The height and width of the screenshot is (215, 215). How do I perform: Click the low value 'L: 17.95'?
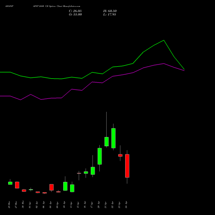coord(110,15)
